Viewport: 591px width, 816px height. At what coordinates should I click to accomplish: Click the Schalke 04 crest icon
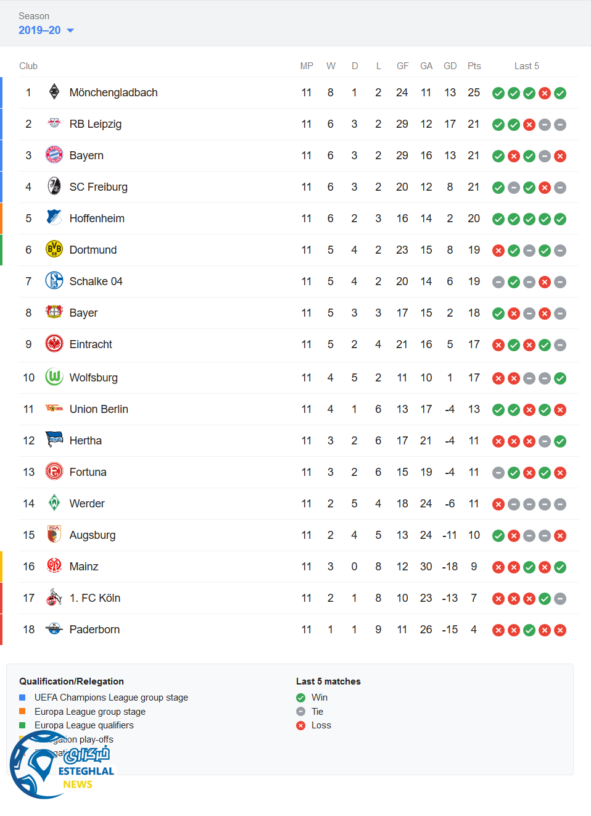(x=54, y=281)
